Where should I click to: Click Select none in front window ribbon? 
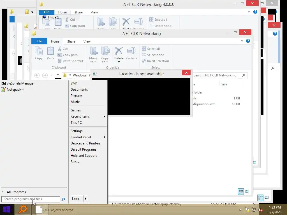pos(153,55)
